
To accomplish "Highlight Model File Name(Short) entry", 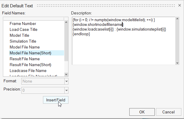I will (30, 53).
